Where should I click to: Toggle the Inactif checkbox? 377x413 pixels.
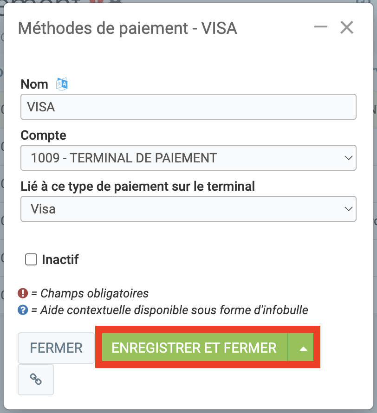[x=31, y=259]
